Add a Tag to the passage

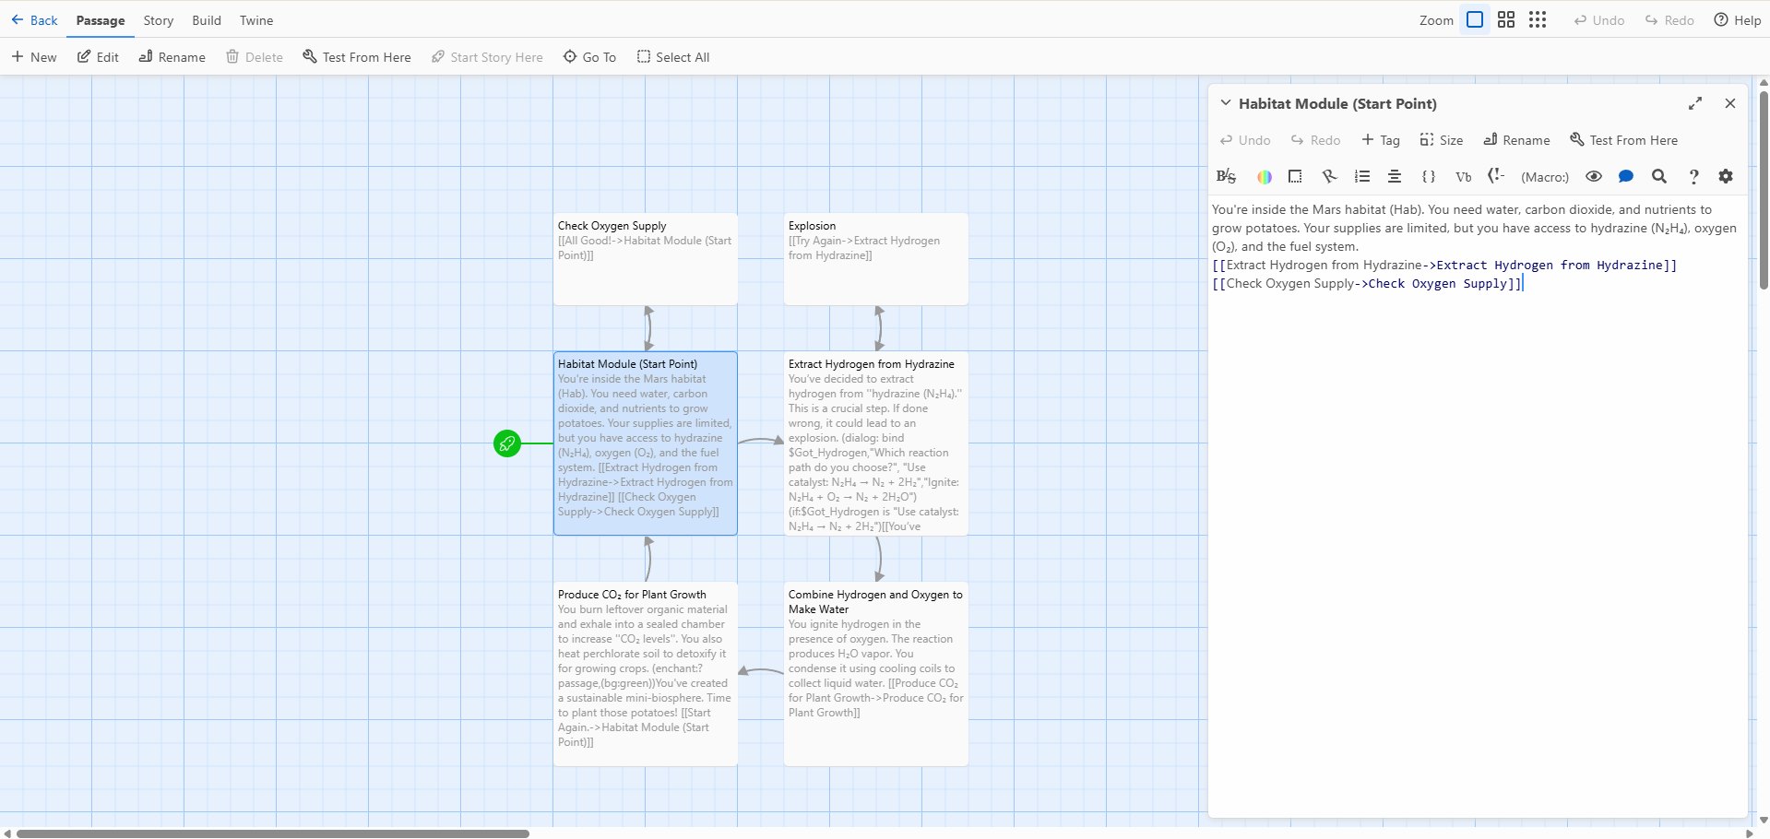tap(1380, 140)
